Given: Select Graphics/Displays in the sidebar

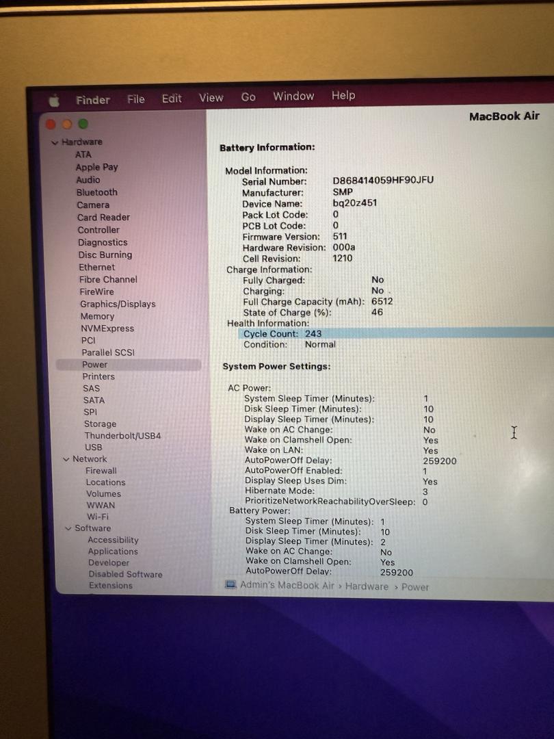Looking at the screenshot, I should click(118, 304).
